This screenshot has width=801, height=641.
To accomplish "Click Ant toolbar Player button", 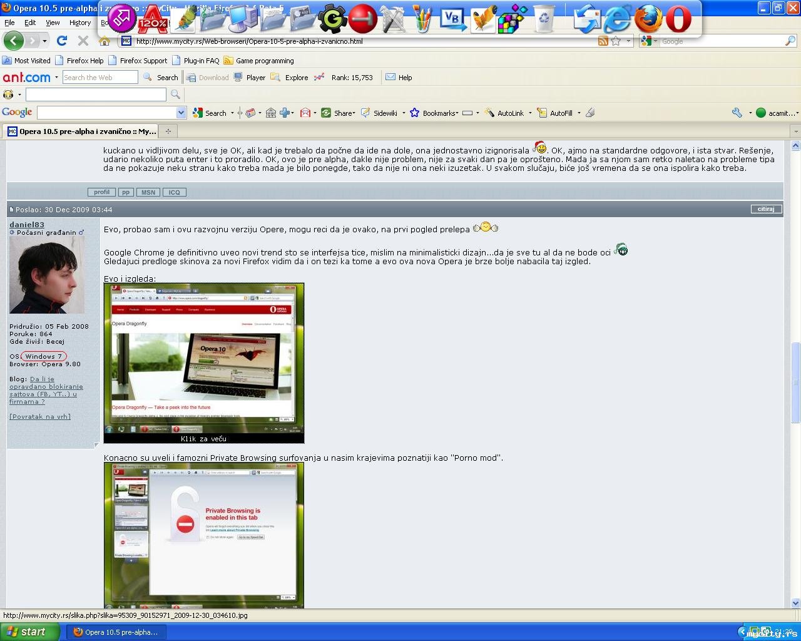I will tap(250, 78).
